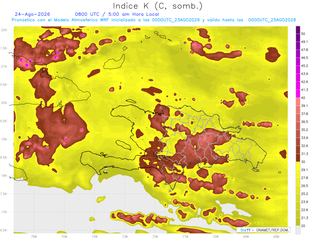Click the '45.2' color scale value
Viewport: 310px width, 240px height.
click(305, 66)
